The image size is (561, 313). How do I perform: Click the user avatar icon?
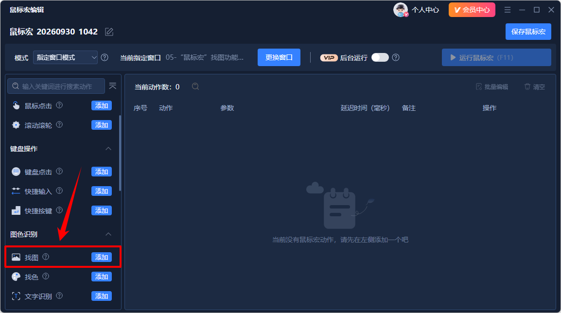[x=401, y=10]
